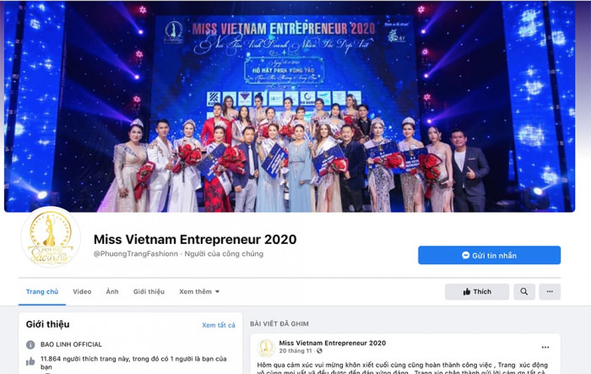Open the page's round profile picture
The width and height of the screenshot is (591, 374).
pos(51,237)
